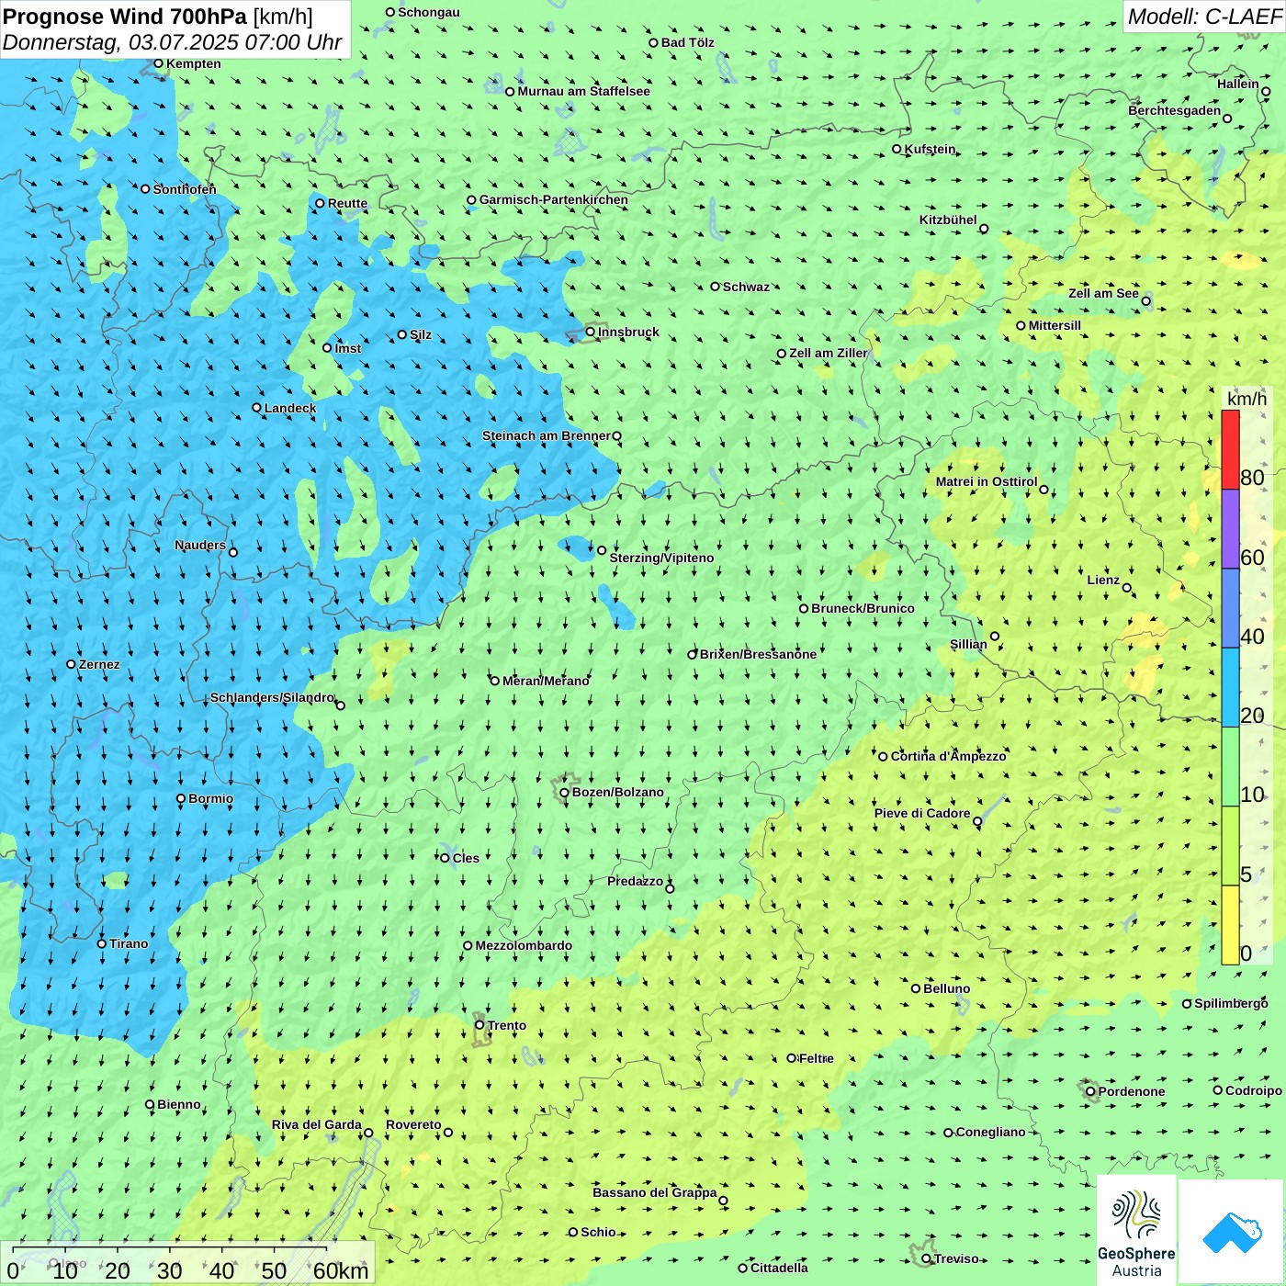The height and width of the screenshot is (1286, 1286).
Task: Click the Treviso label
Action: coord(956,1258)
